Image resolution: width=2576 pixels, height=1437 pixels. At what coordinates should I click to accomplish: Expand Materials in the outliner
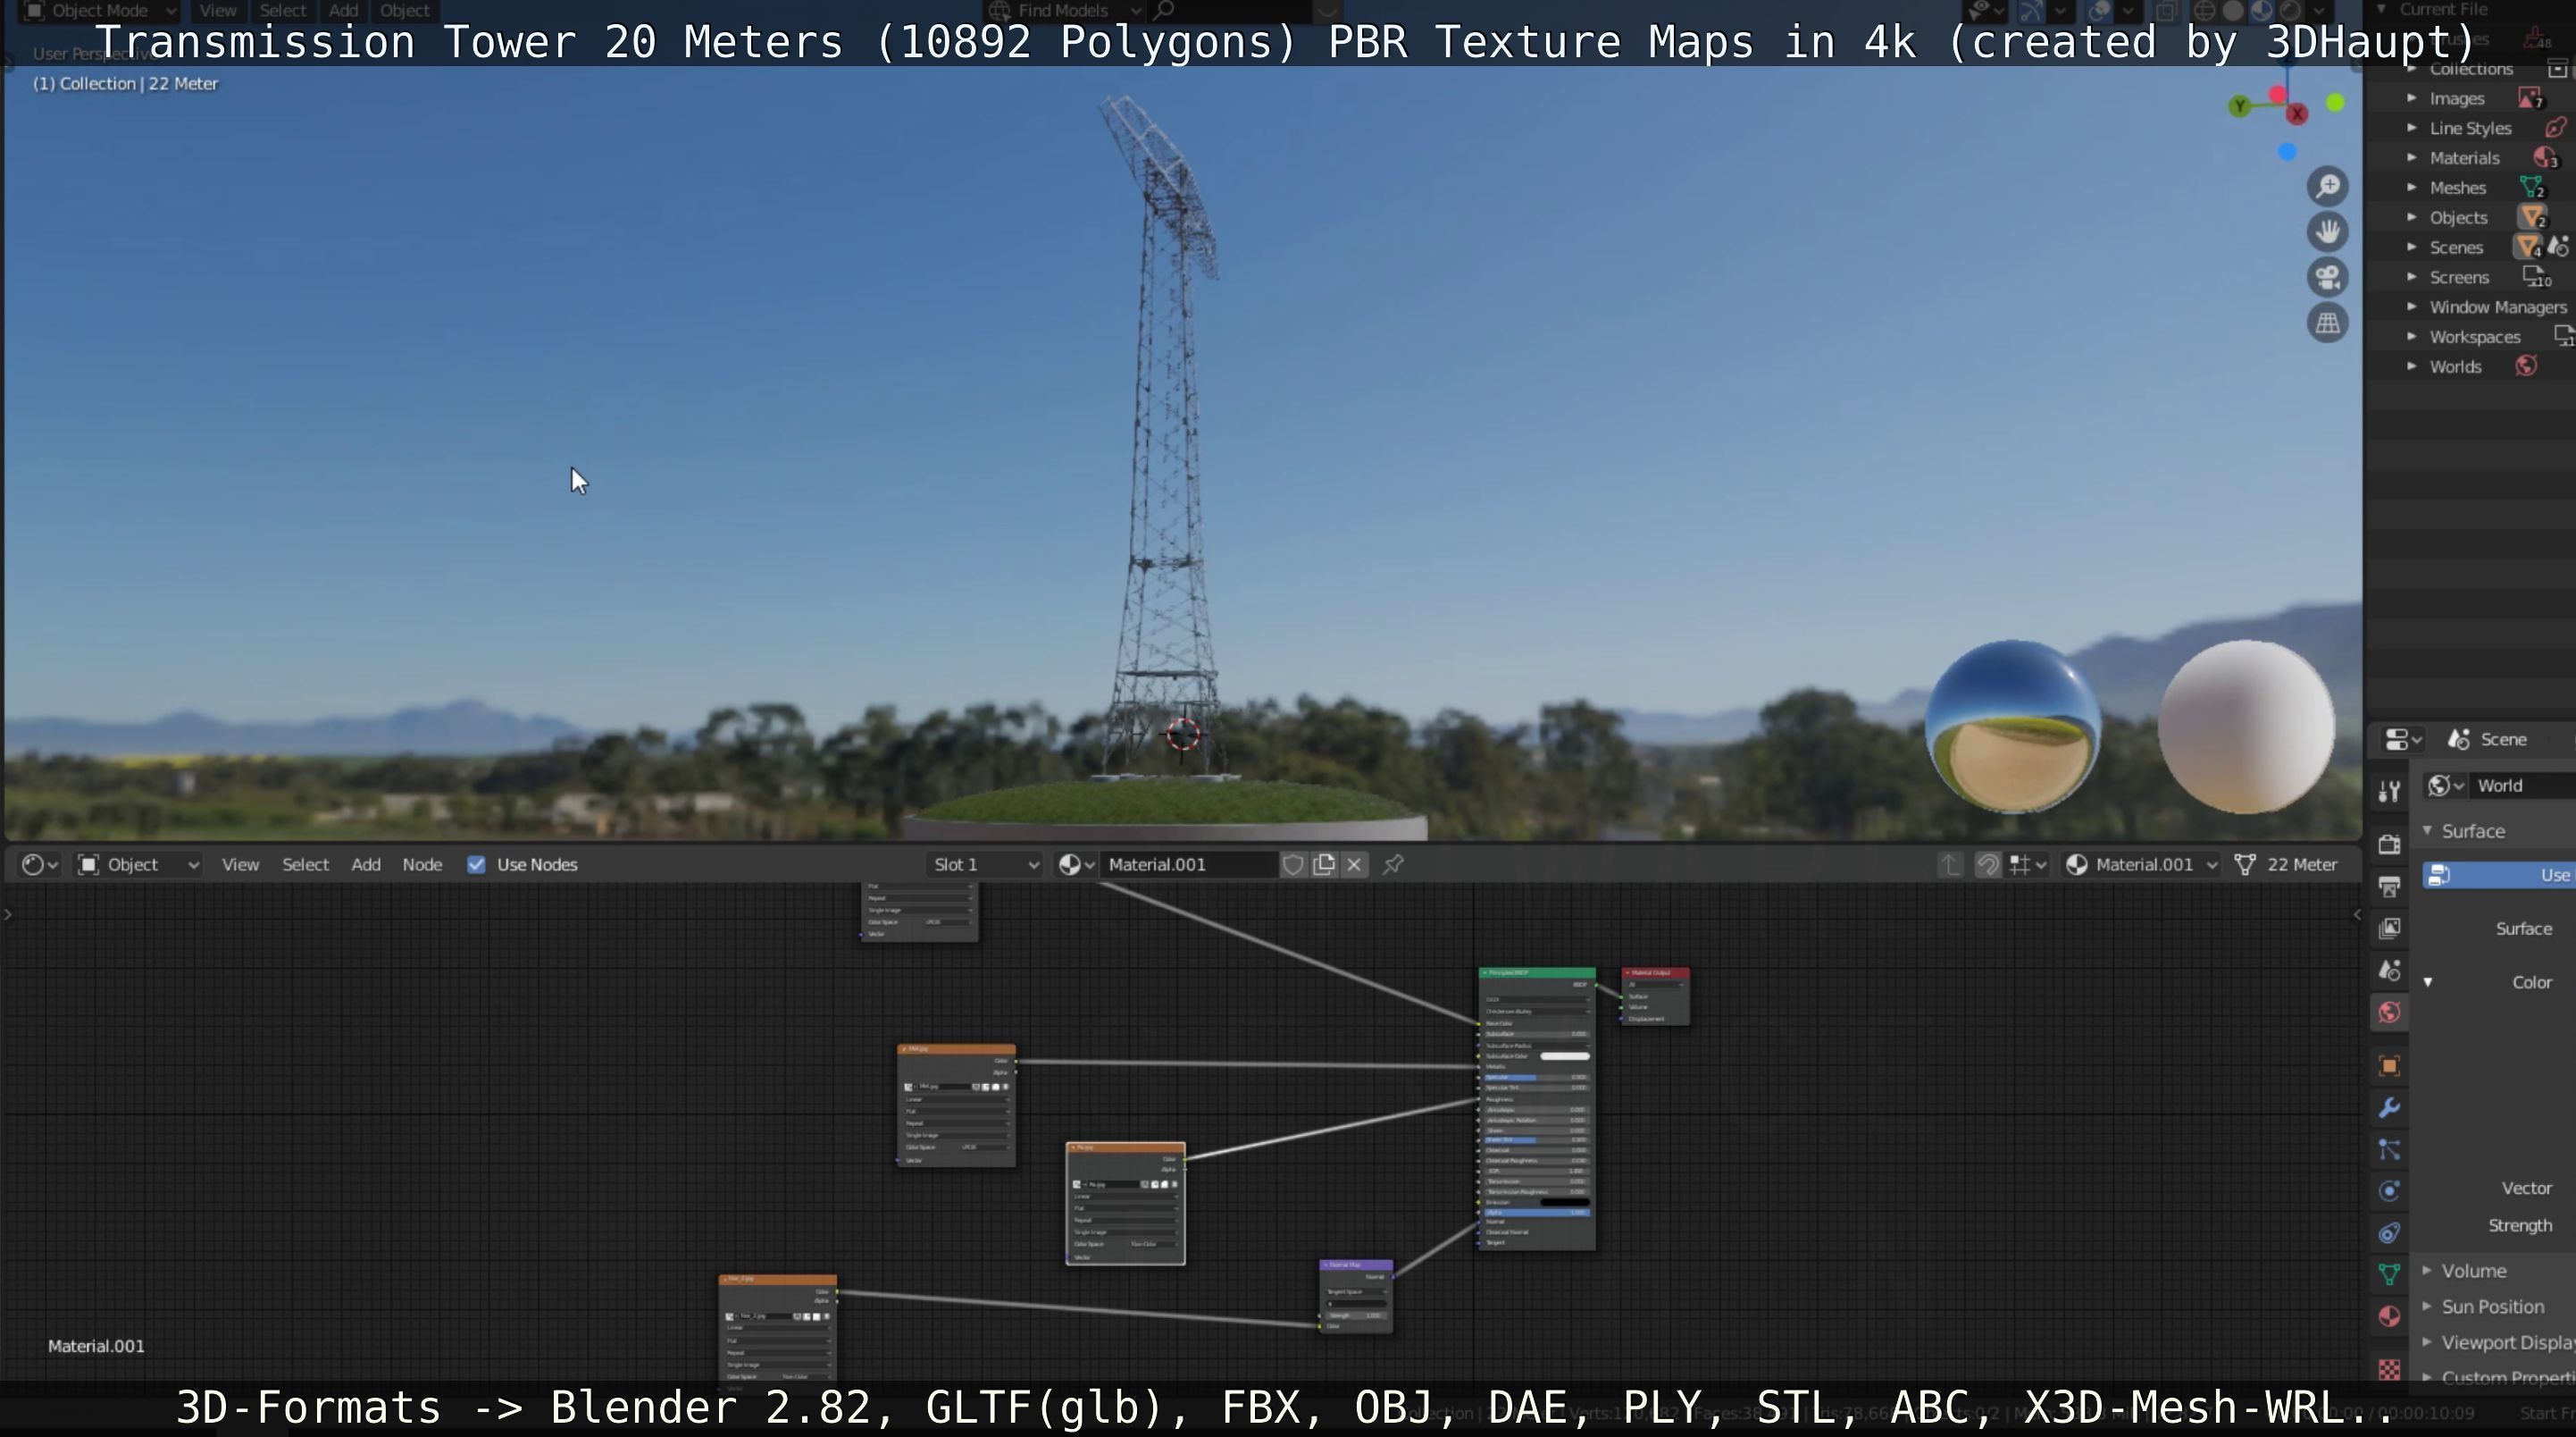[2412, 158]
